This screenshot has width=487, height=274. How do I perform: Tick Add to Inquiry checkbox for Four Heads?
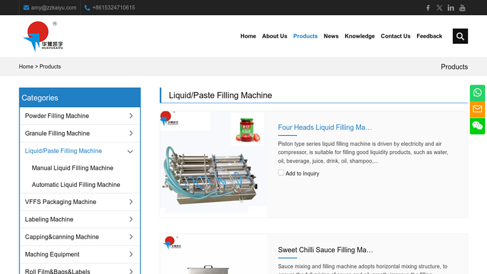pyautogui.click(x=281, y=172)
